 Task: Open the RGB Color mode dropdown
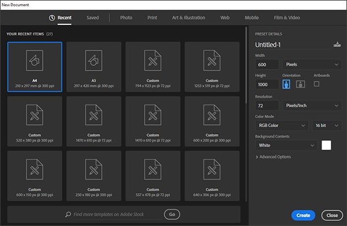coord(282,125)
